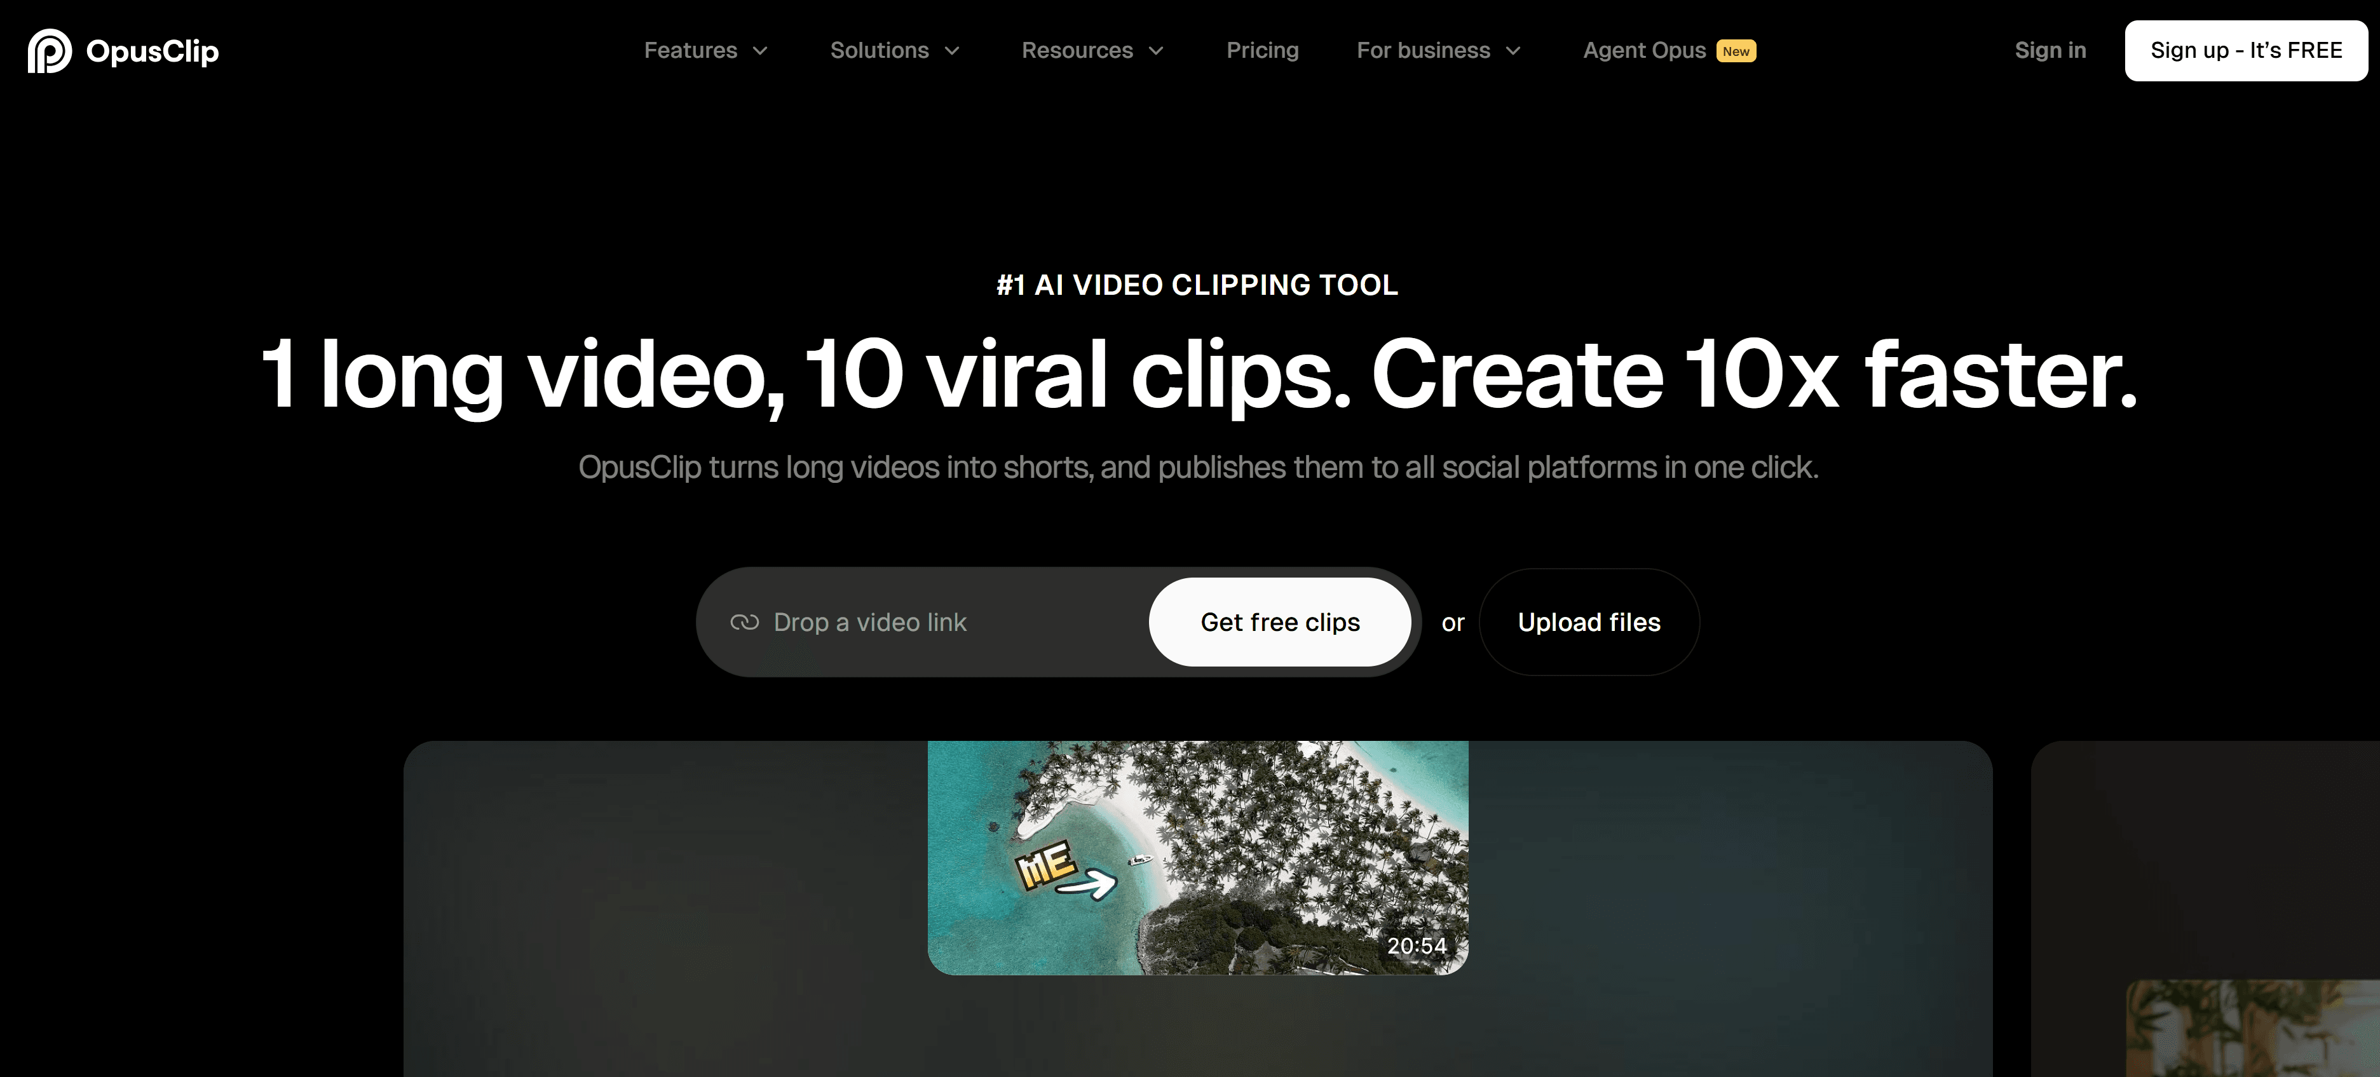Click the Sign in link
This screenshot has height=1077, width=2380.
2050,50
